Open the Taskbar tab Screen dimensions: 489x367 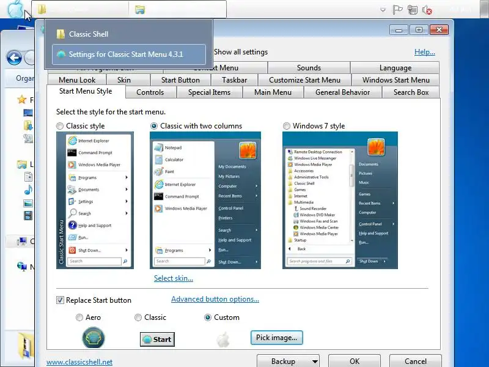(x=235, y=80)
